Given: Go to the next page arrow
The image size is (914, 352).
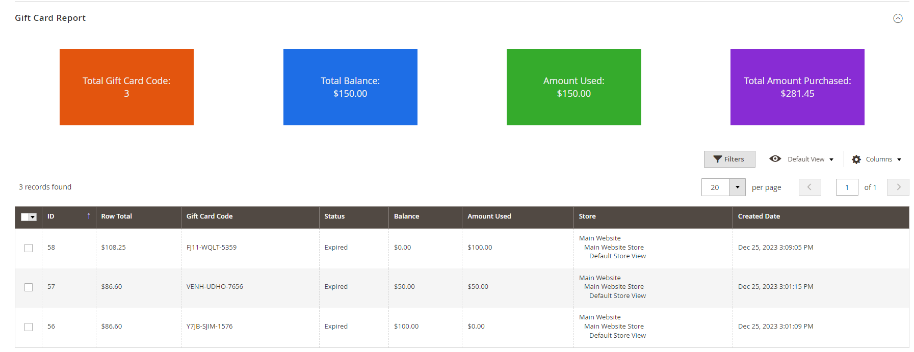Looking at the screenshot, I should (x=898, y=187).
